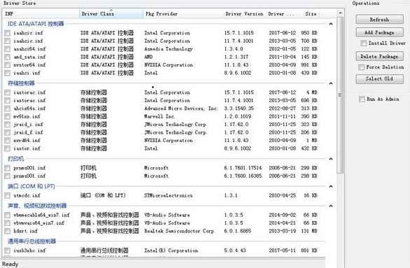Collapse the 打印机 group chevron

coord(331,159)
